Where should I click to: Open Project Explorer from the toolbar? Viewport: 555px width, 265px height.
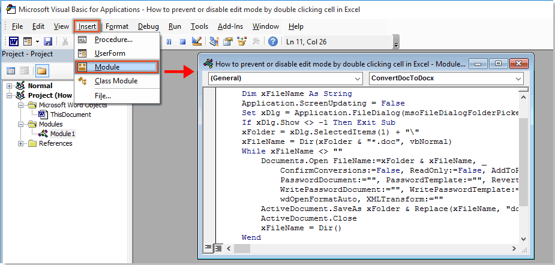214,41
